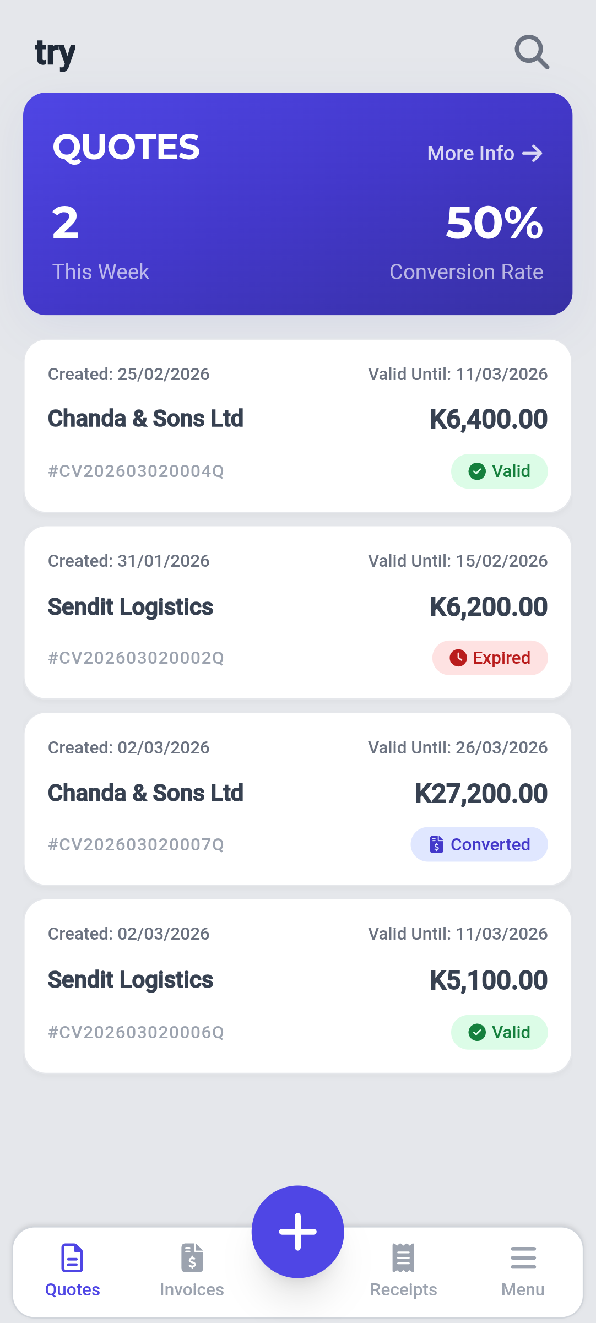Open the K6,400.00 Chanda & Sons quote

297,425
